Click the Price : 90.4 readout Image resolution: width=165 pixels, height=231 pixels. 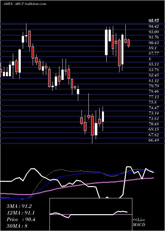pos(21,219)
